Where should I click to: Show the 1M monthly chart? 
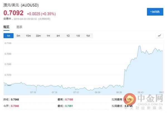coord(88,36)
